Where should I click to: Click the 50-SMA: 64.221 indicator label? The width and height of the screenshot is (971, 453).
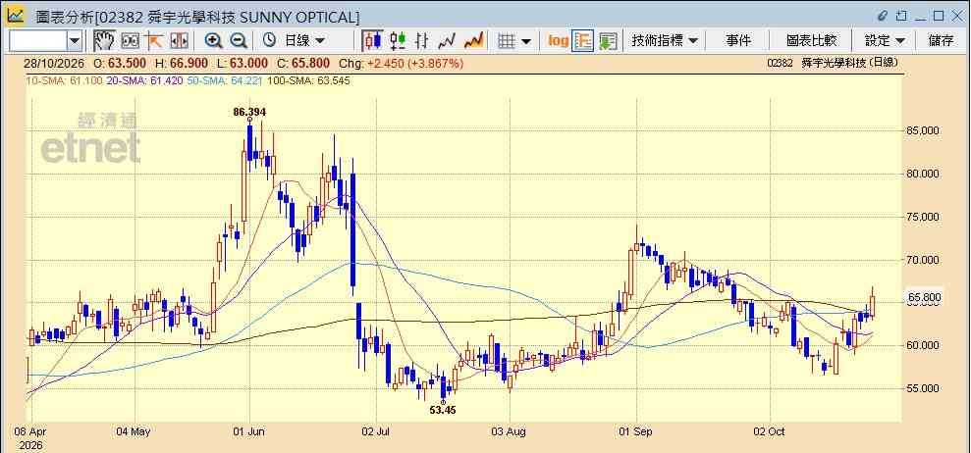[x=226, y=80]
